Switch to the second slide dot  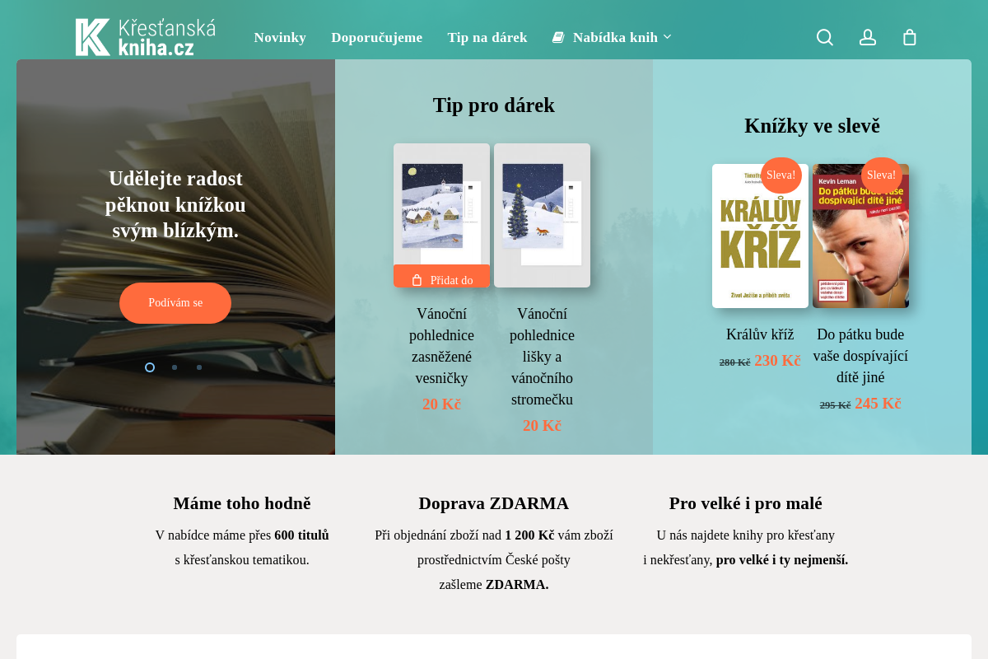[175, 367]
